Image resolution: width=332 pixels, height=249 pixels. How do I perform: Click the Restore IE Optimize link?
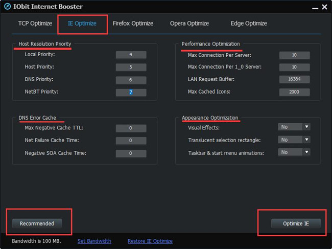[150, 241]
